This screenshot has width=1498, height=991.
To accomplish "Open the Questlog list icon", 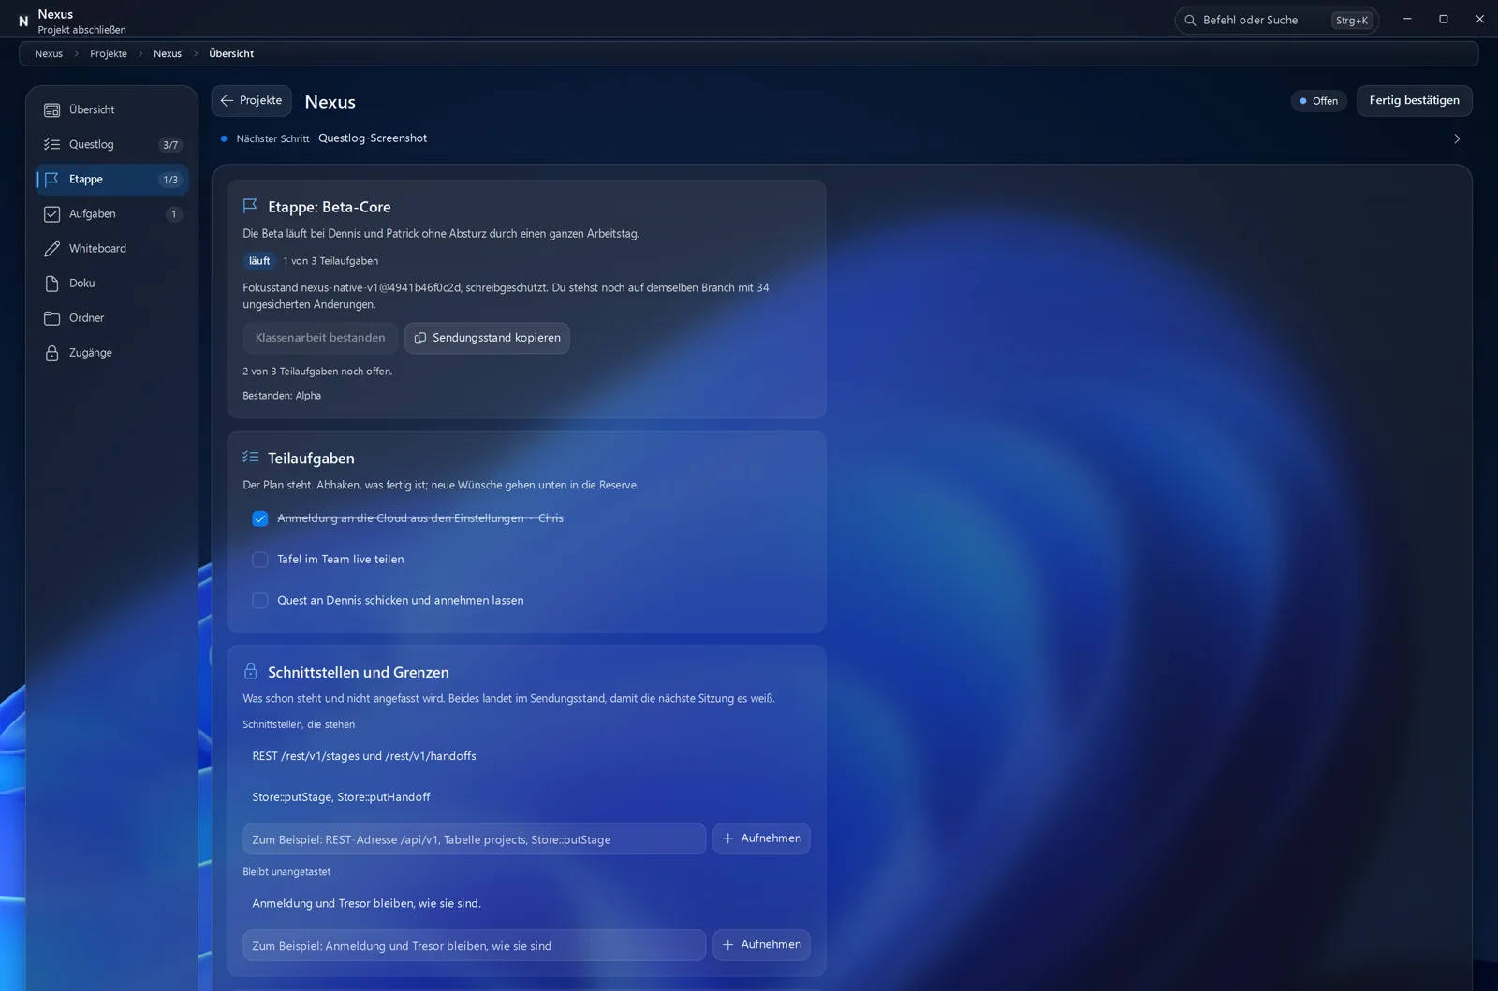I will 52,145.
